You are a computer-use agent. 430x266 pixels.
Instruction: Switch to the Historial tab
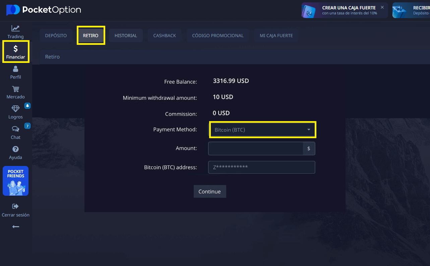(x=126, y=35)
